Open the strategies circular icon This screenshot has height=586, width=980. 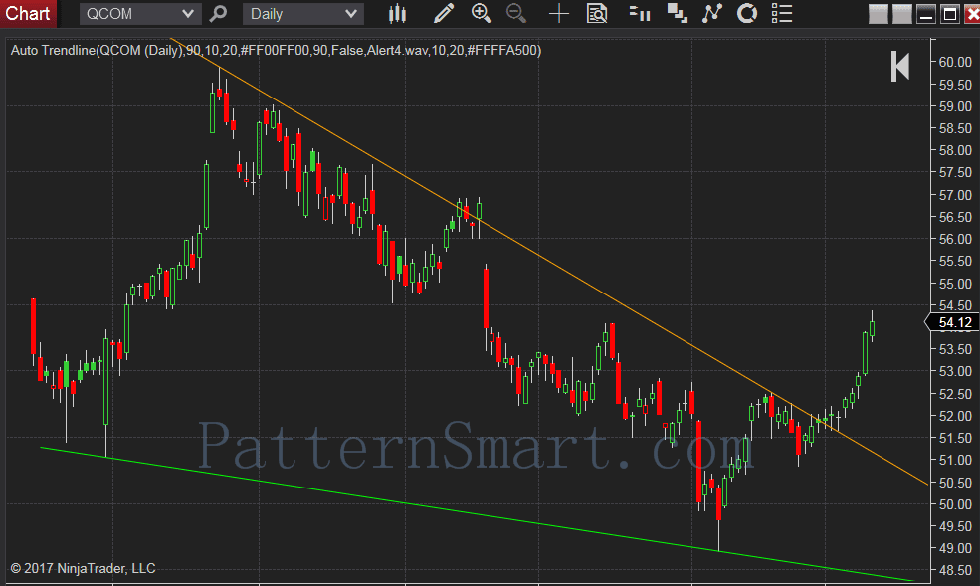tap(747, 13)
